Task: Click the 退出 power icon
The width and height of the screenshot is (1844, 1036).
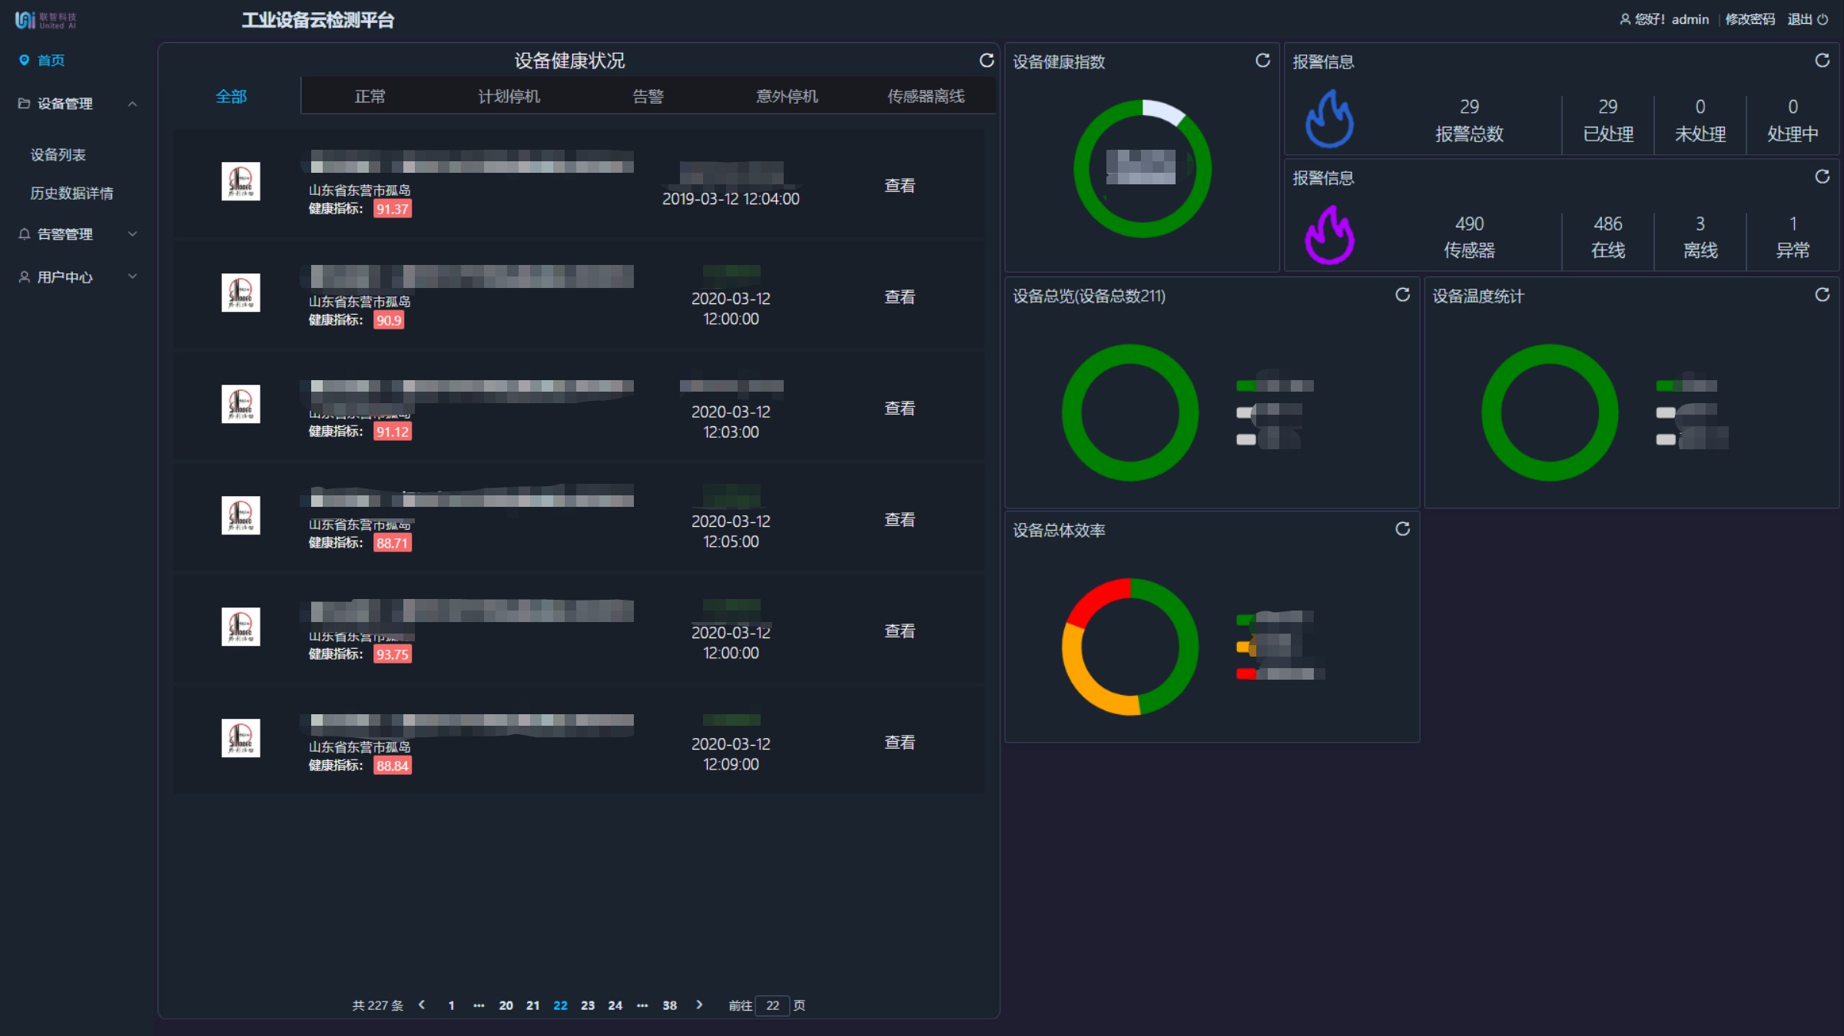Action: pyautogui.click(x=1822, y=19)
